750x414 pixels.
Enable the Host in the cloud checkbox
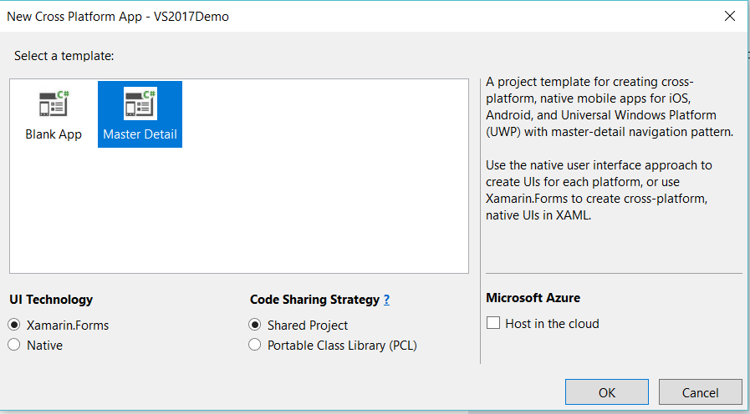coord(493,324)
